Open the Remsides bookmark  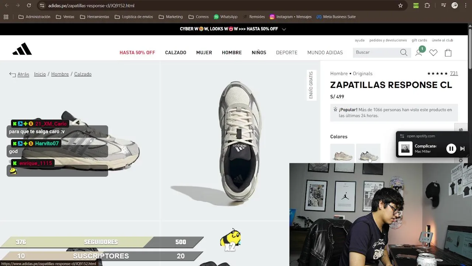click(x=254, y=17)
